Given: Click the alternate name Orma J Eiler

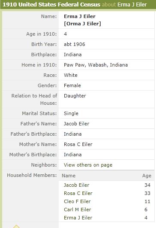Looking at the screenshot, I should click(x=82, y=24).
